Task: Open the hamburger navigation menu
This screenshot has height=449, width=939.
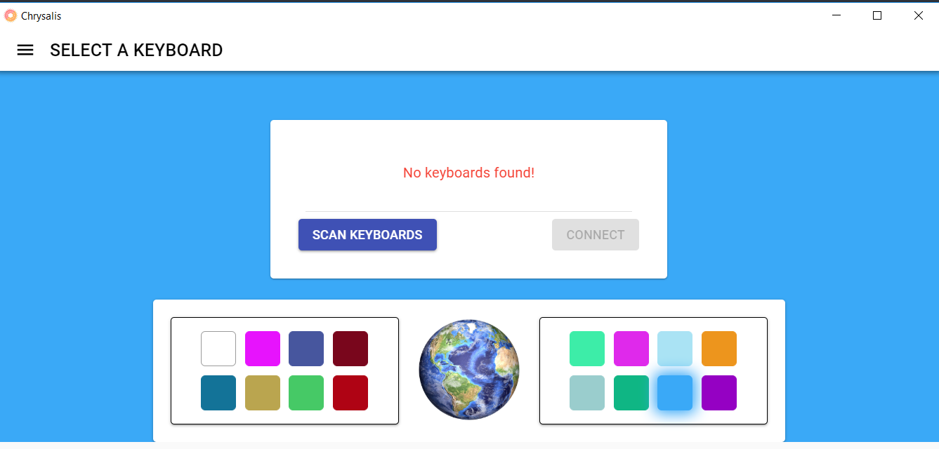Action: tap(25, 50)
